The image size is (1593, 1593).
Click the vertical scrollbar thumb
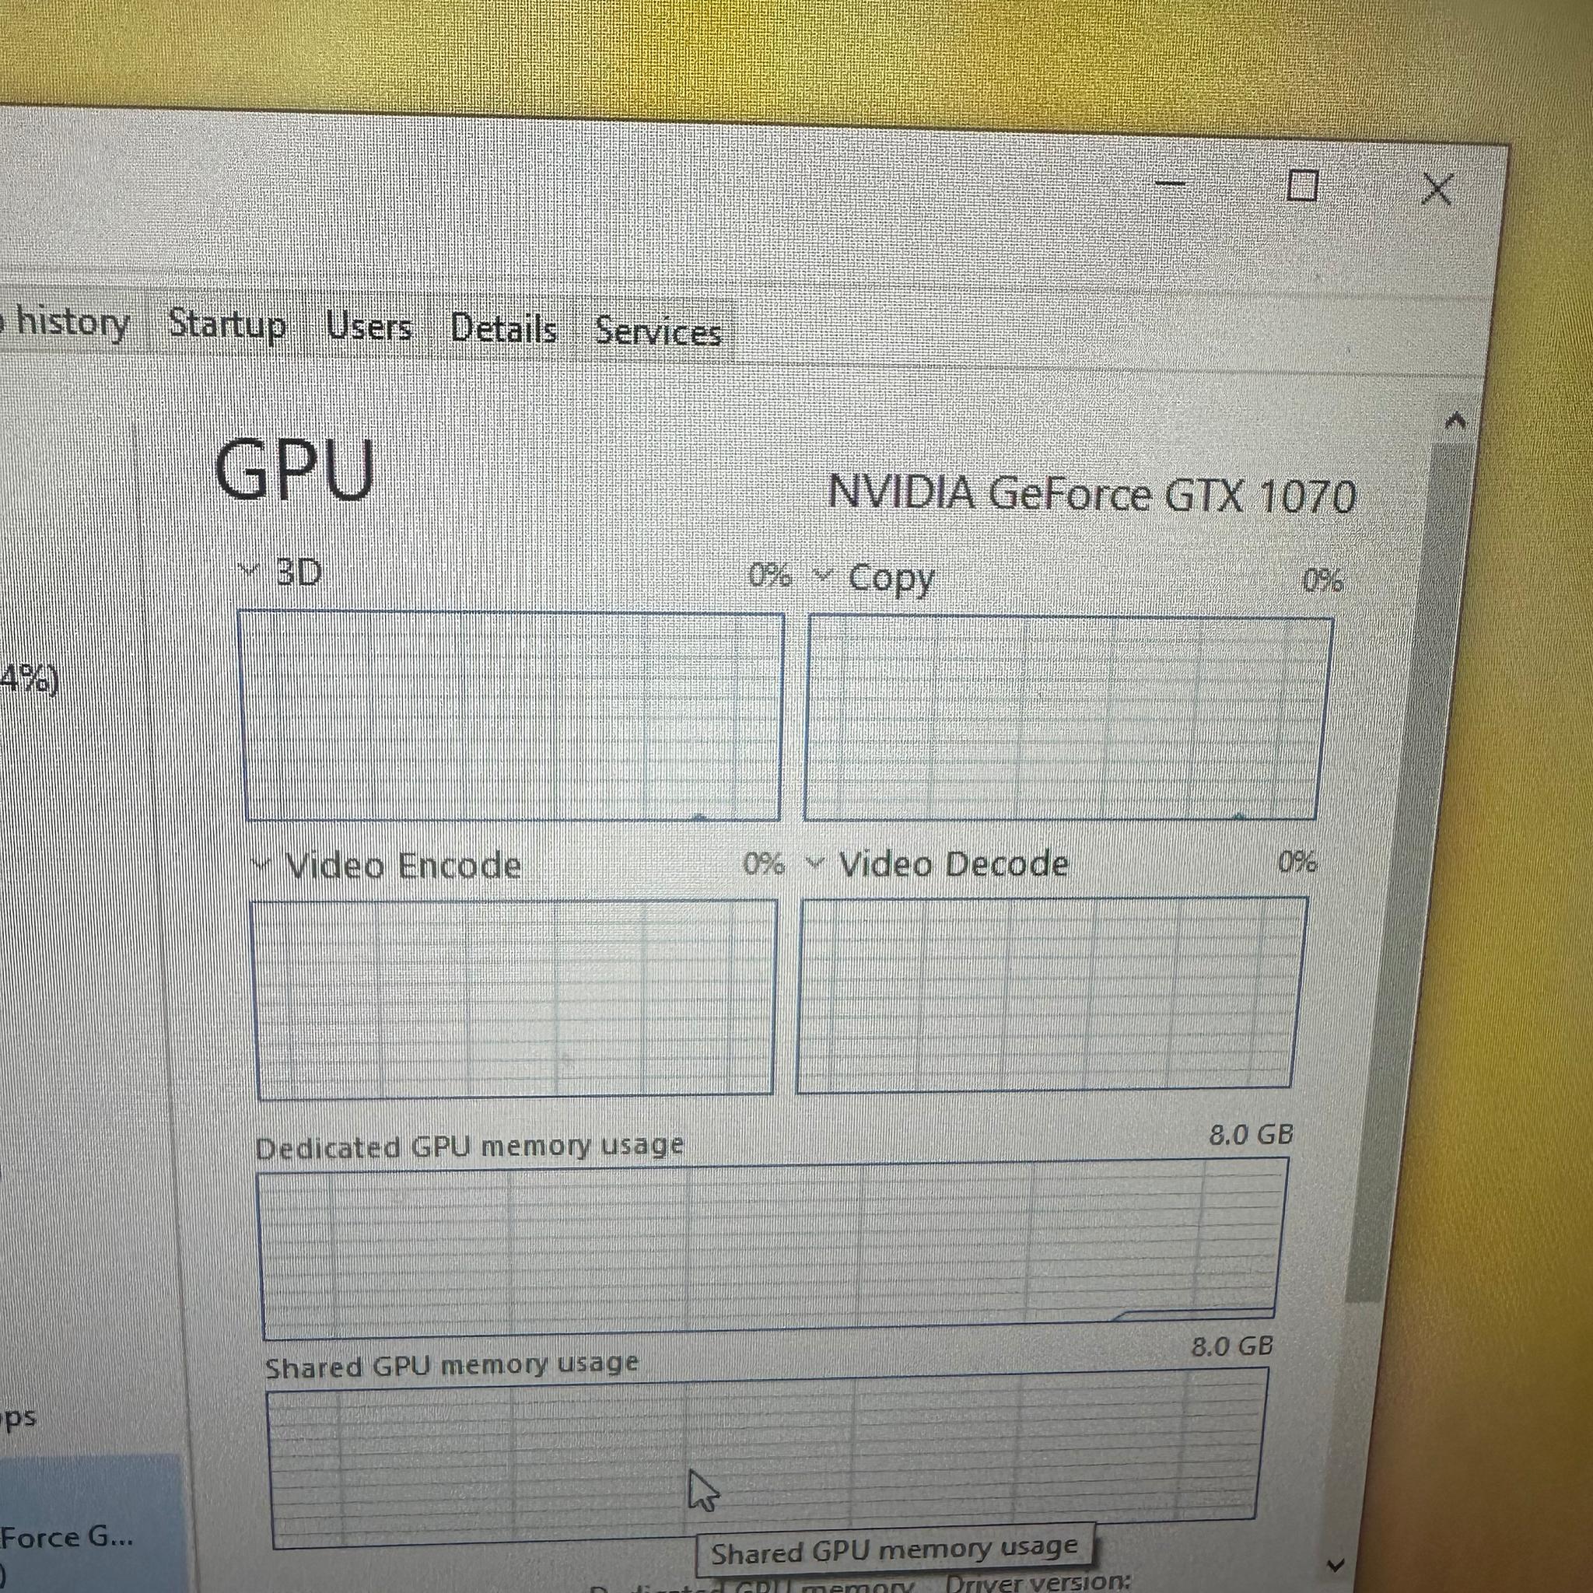pos(1410,874)
